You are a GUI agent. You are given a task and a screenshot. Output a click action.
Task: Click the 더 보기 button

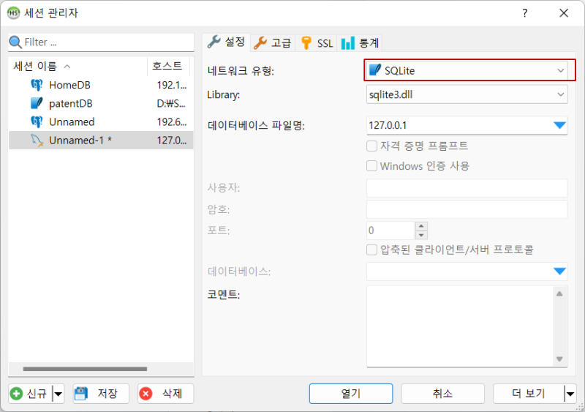tap(529, 393)
